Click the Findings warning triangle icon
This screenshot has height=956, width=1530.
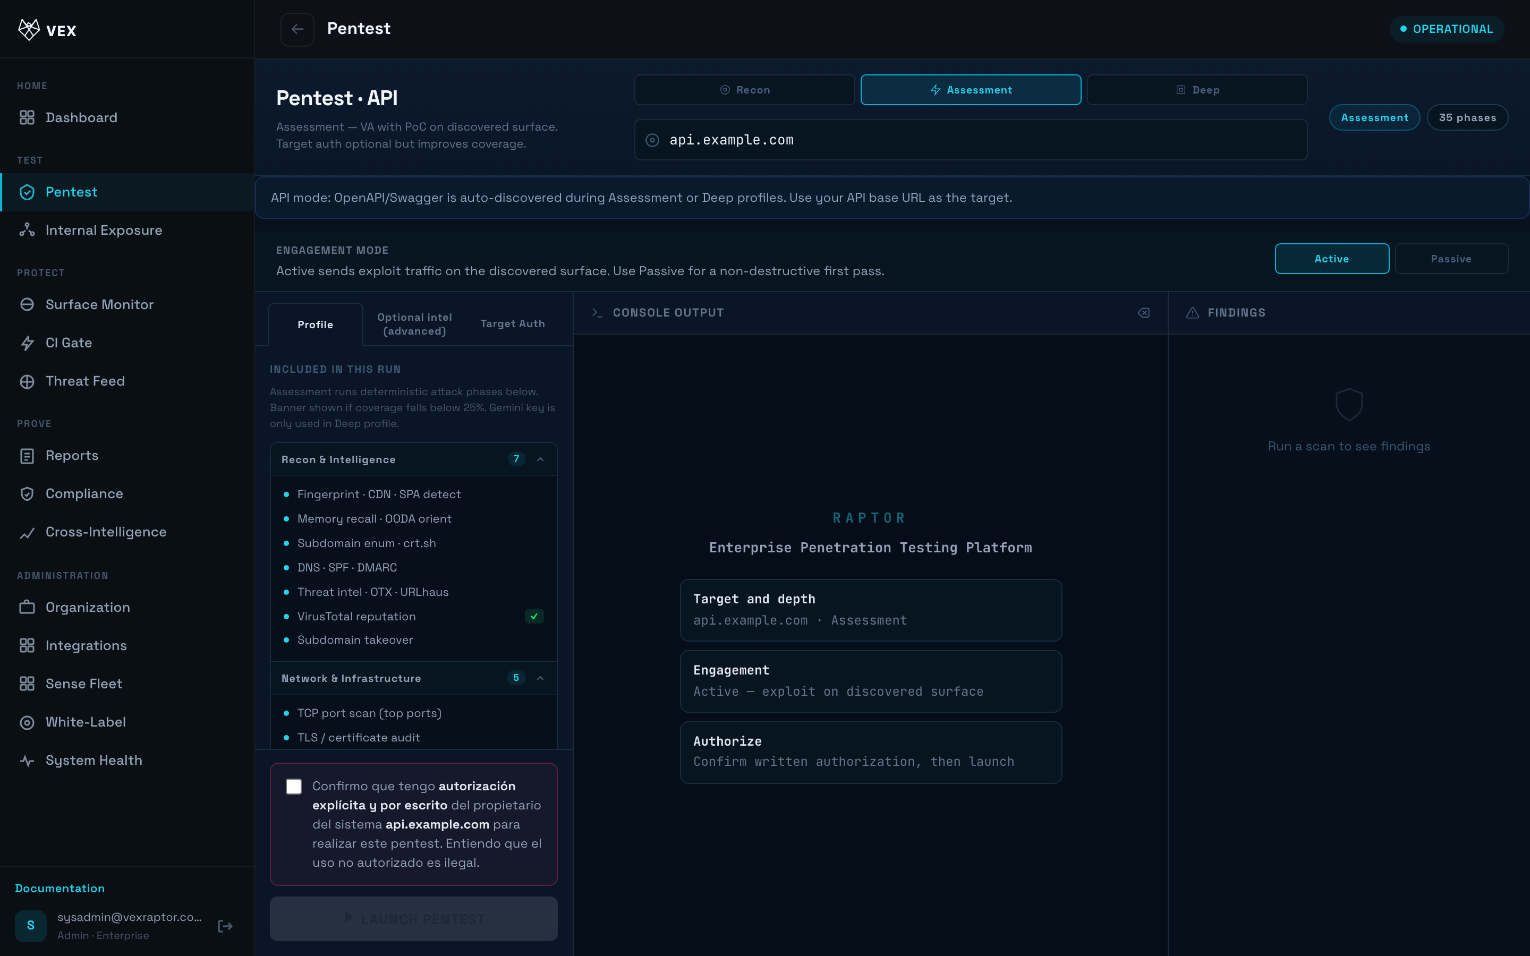1192,313
